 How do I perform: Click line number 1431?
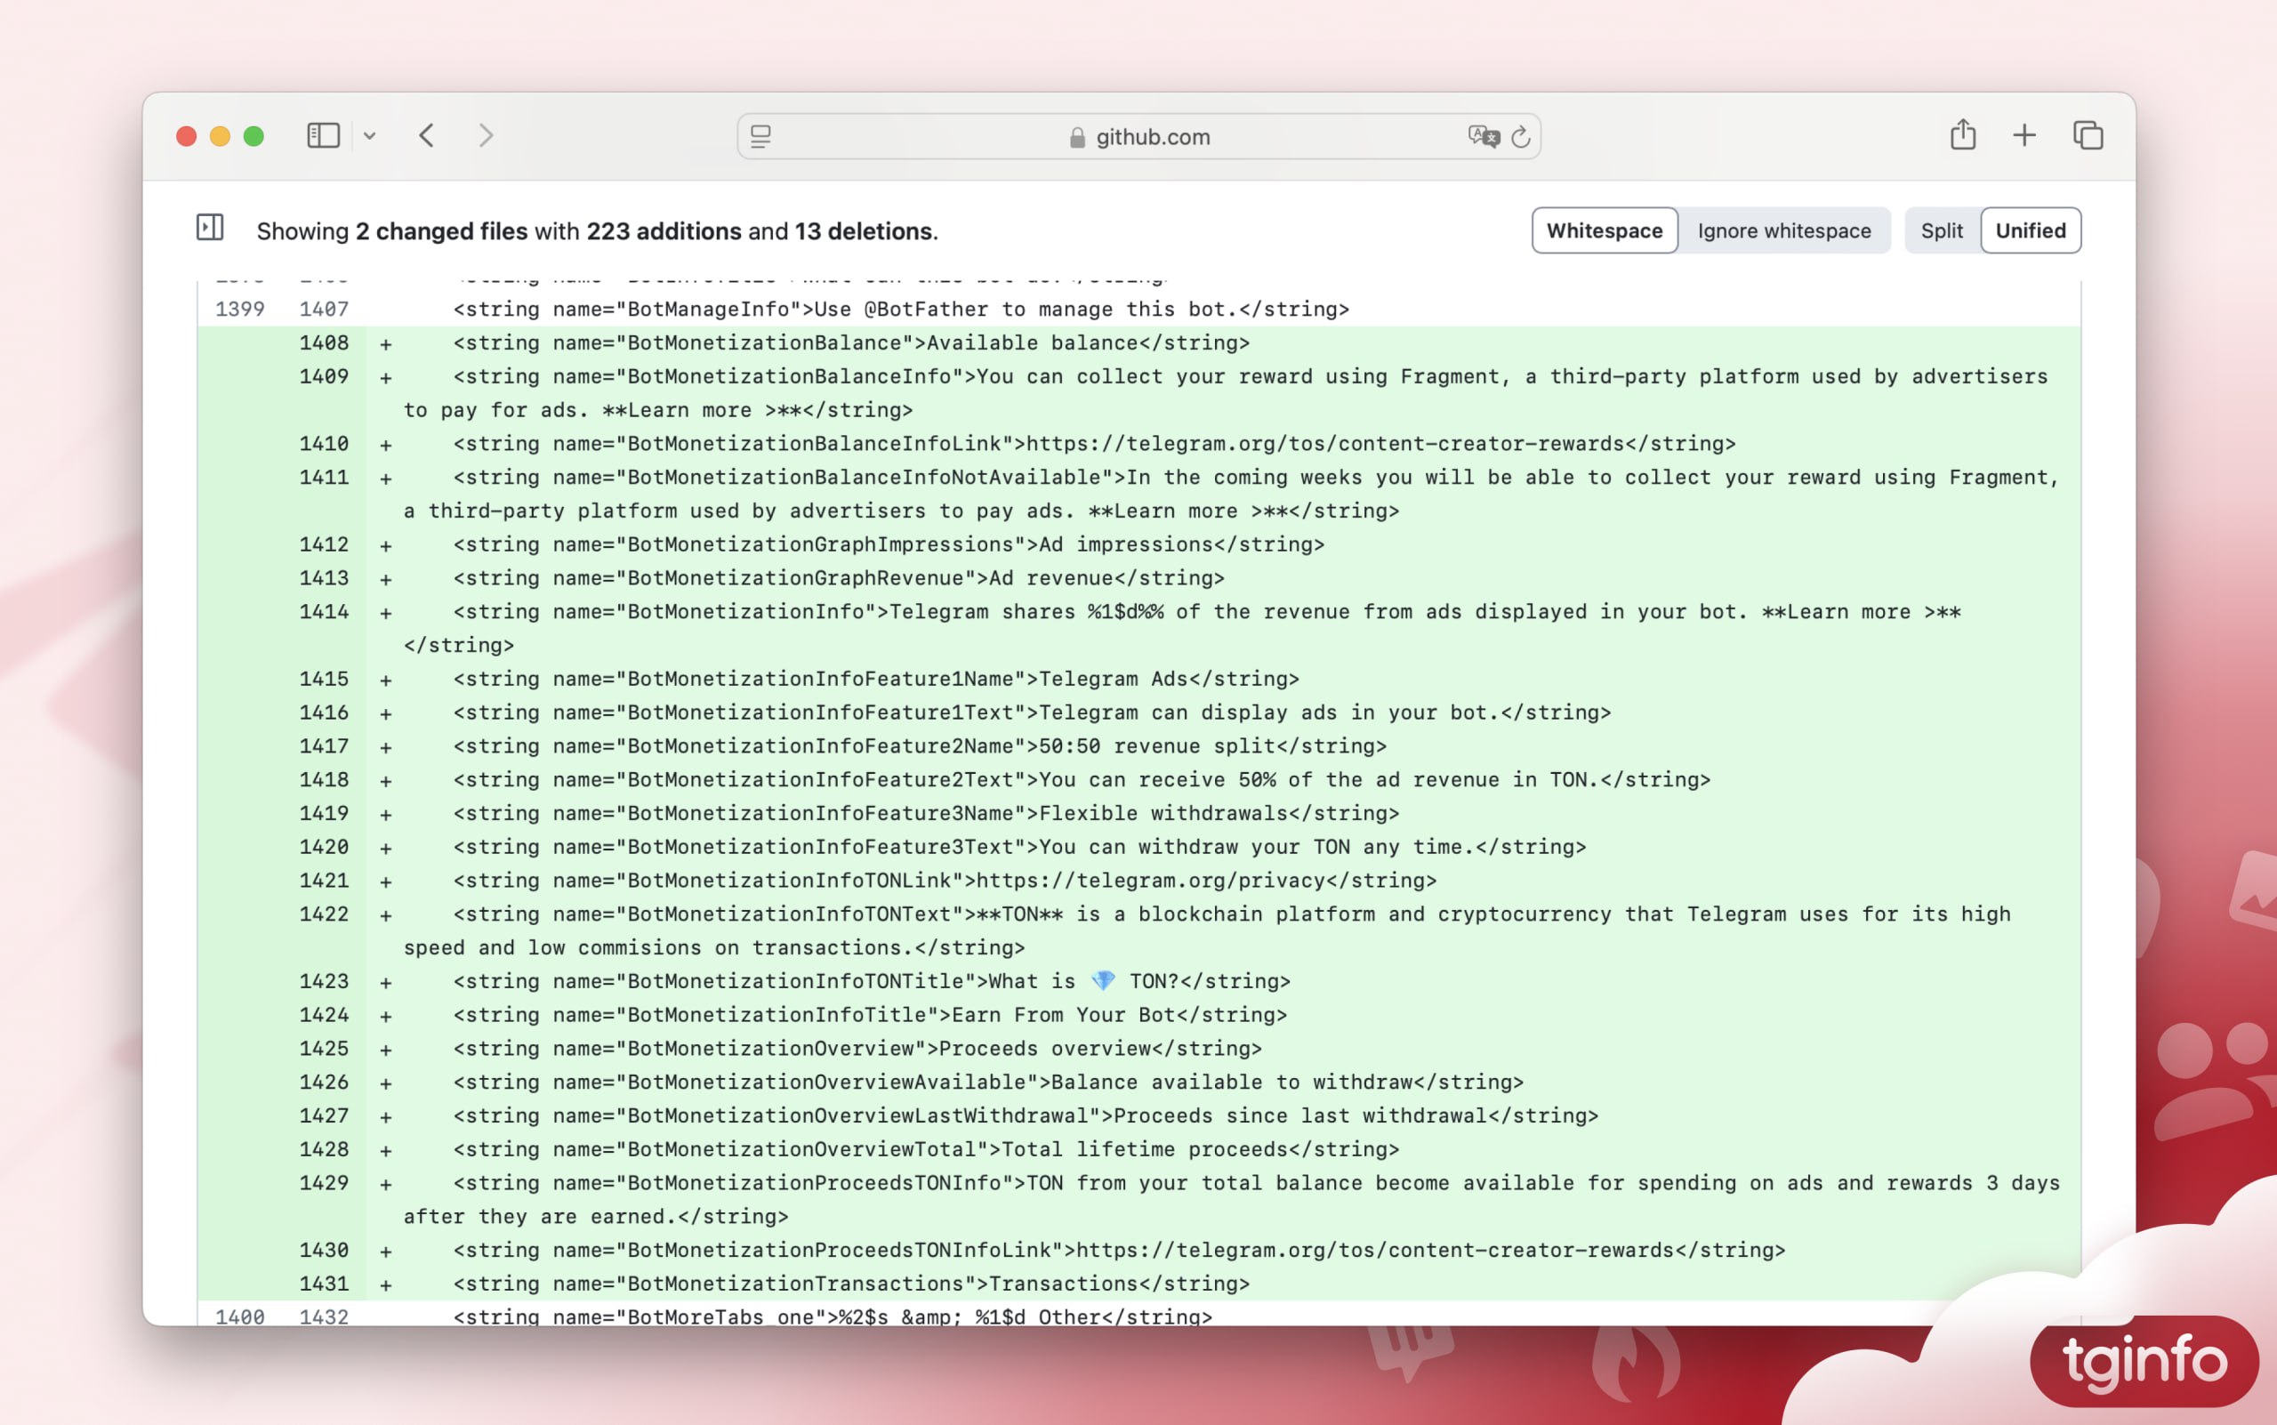pyautogui.click(x=323, y=1284)
